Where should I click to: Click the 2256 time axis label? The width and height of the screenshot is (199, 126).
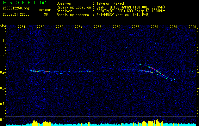point(116,27)
